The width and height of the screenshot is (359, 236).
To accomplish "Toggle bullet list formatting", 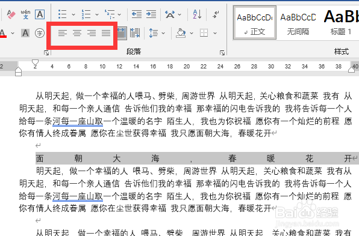I will click(x=62, y=14).
